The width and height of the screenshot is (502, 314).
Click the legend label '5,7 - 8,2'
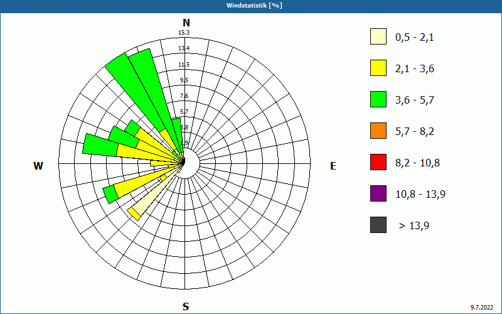click(x=415, y=132)
